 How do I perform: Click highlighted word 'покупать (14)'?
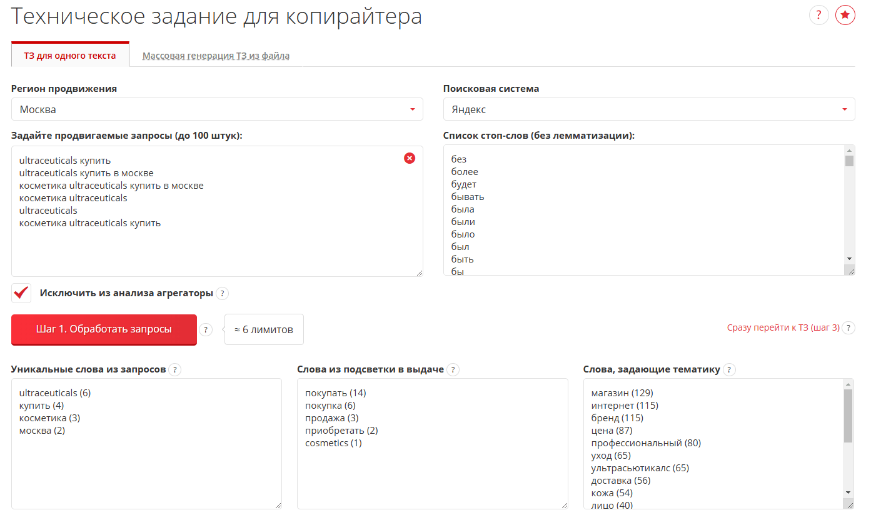pos(336,393)
